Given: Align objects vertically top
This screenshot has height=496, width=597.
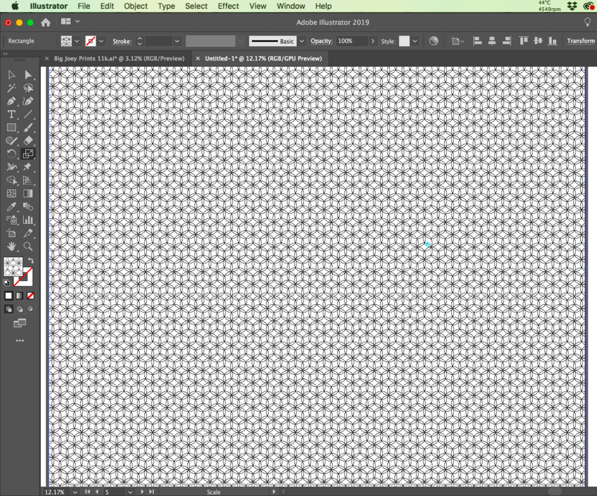Looking at the screenshot, I should click(x=523, y=41).
